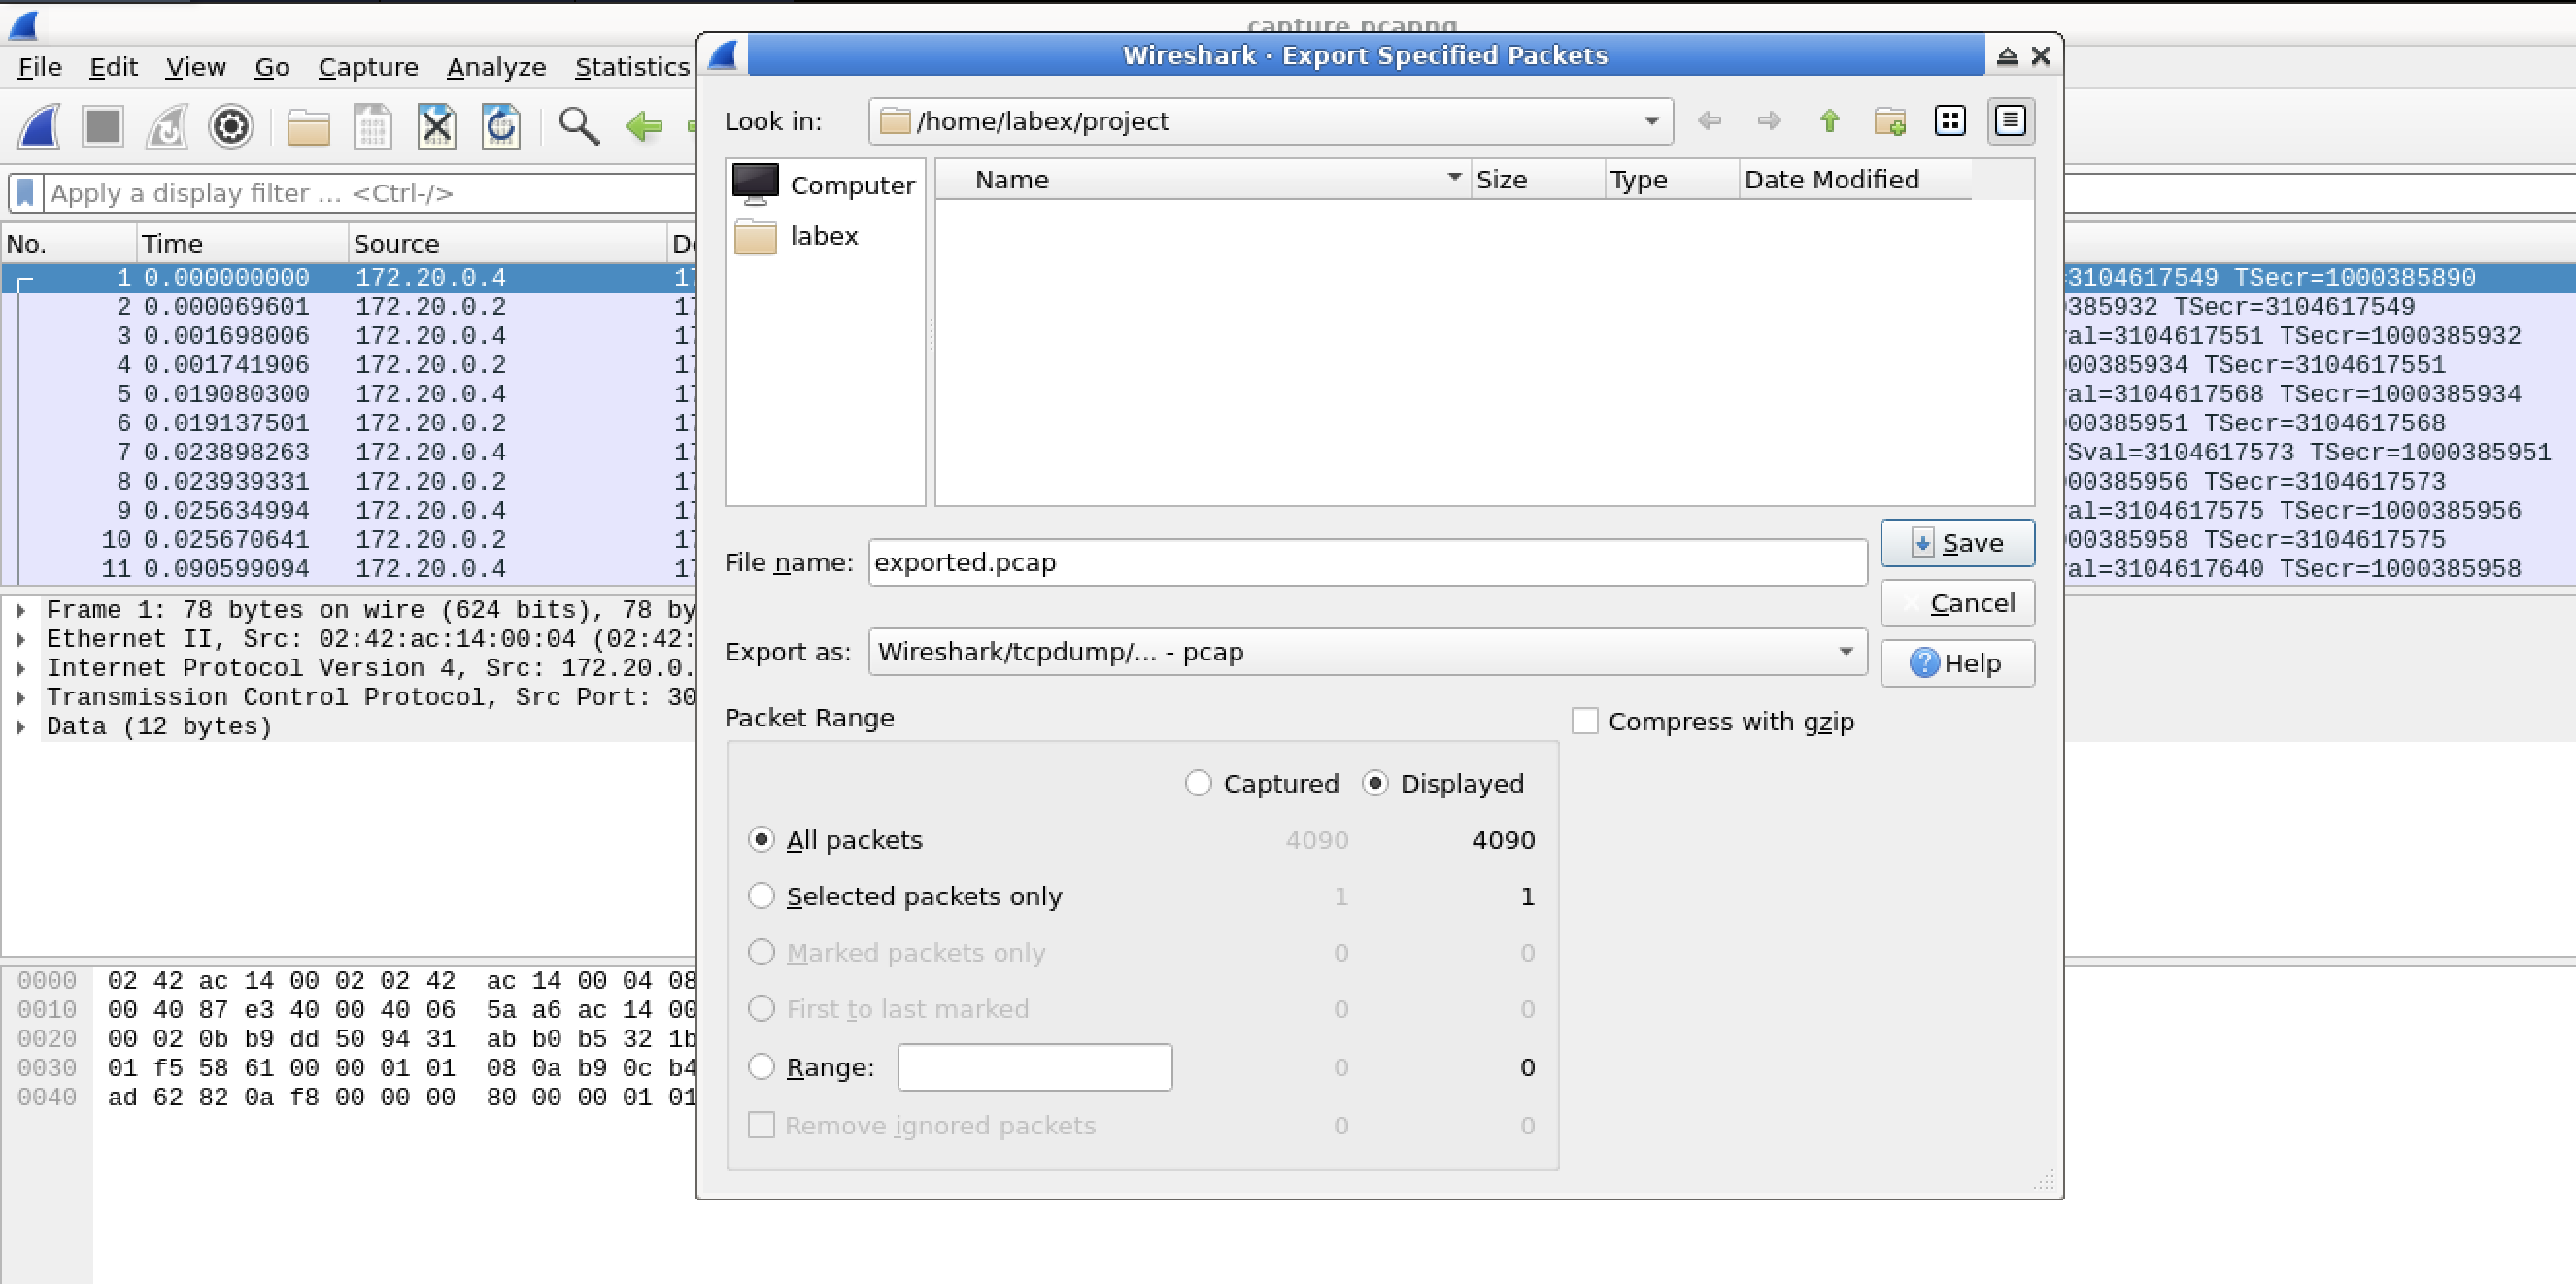Enable Compress with gzip
The height and width of the screenshot is (1284, 2576).
point(1585,720)
